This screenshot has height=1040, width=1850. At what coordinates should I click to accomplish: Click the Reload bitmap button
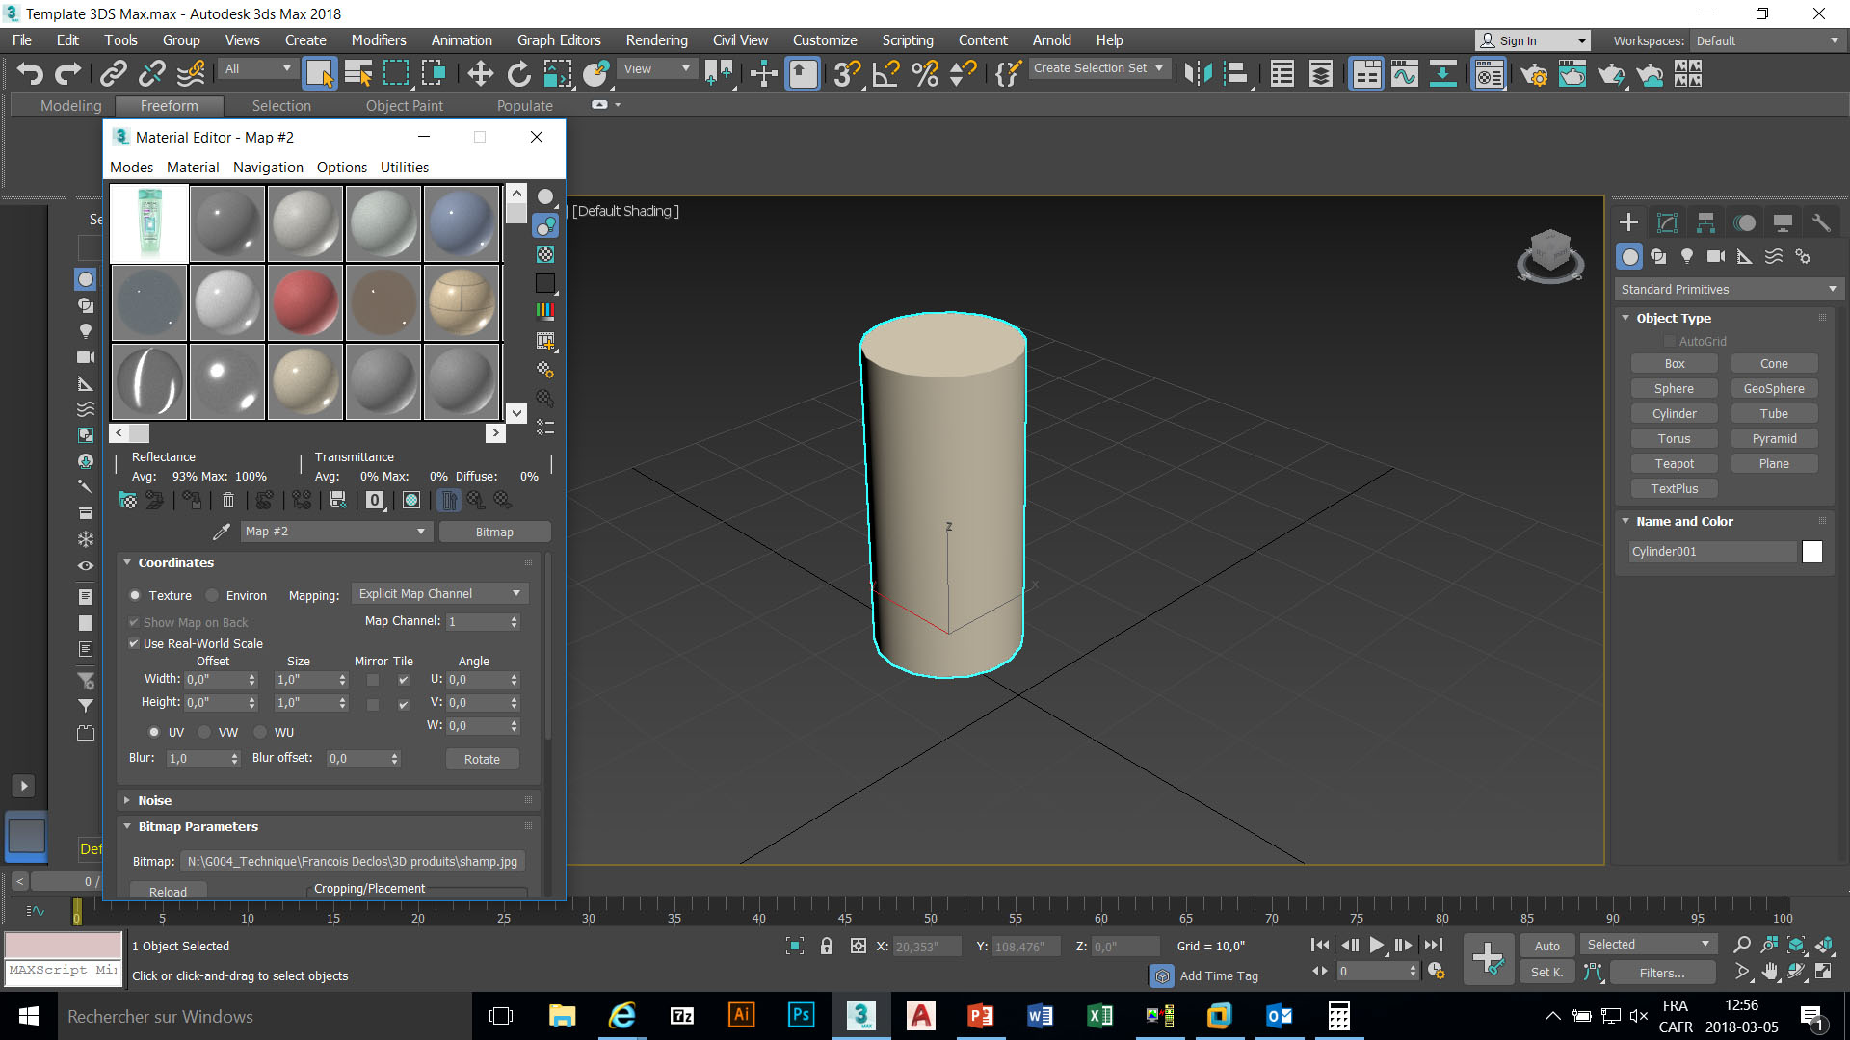coord(168,892)
